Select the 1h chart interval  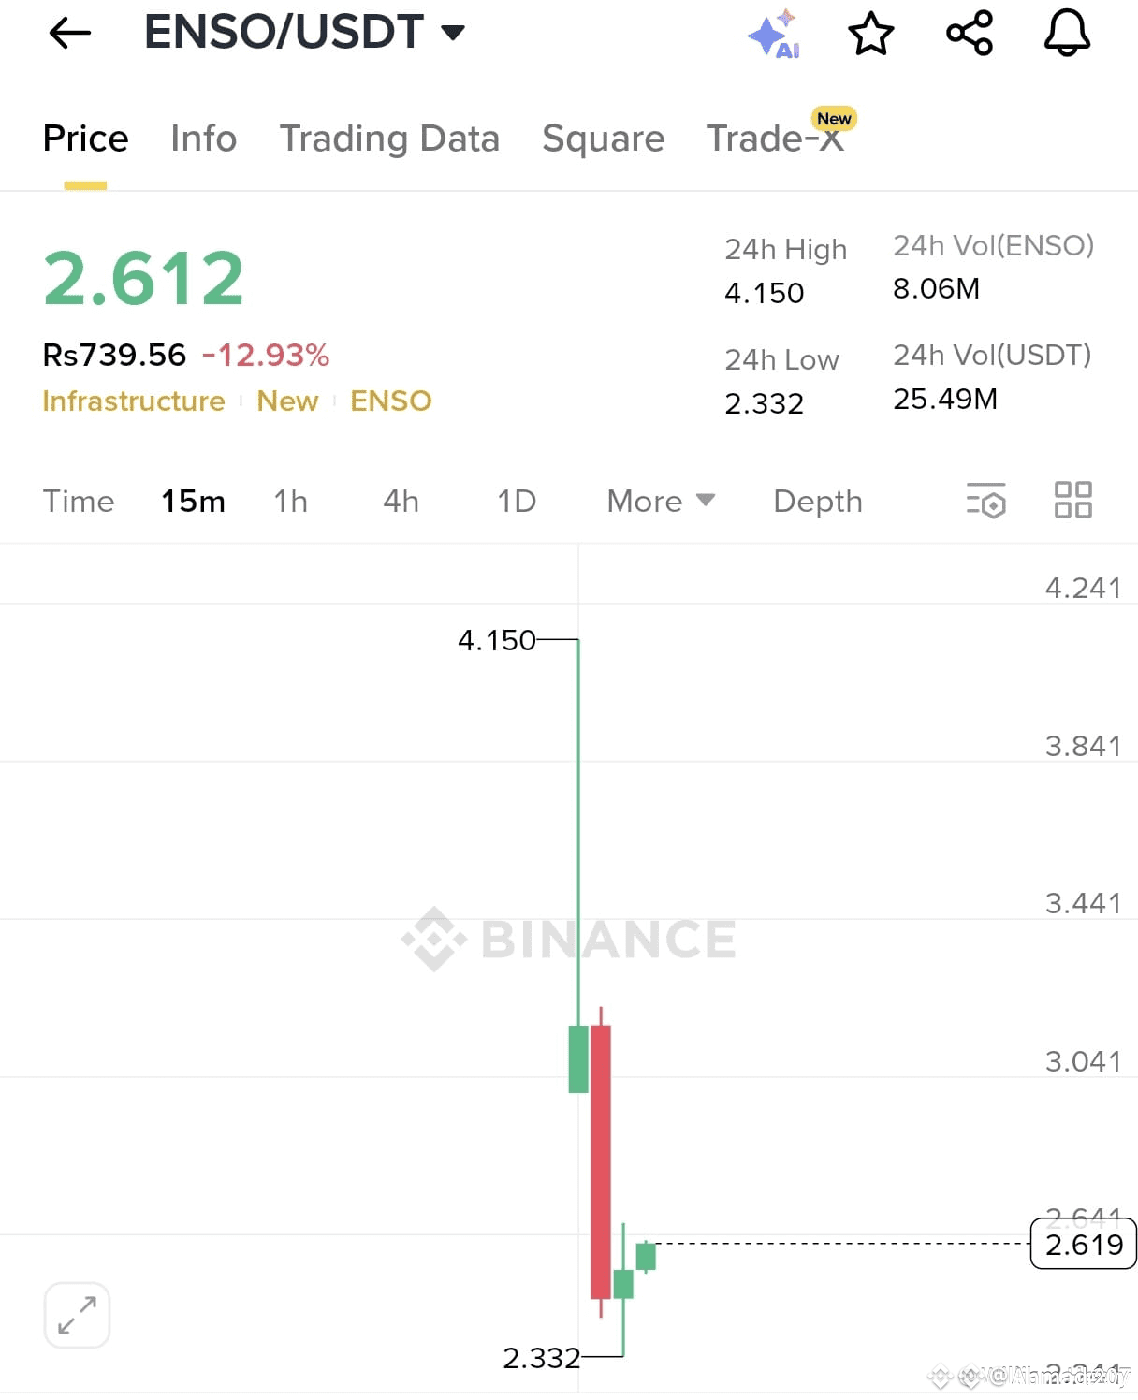point(290,502)
